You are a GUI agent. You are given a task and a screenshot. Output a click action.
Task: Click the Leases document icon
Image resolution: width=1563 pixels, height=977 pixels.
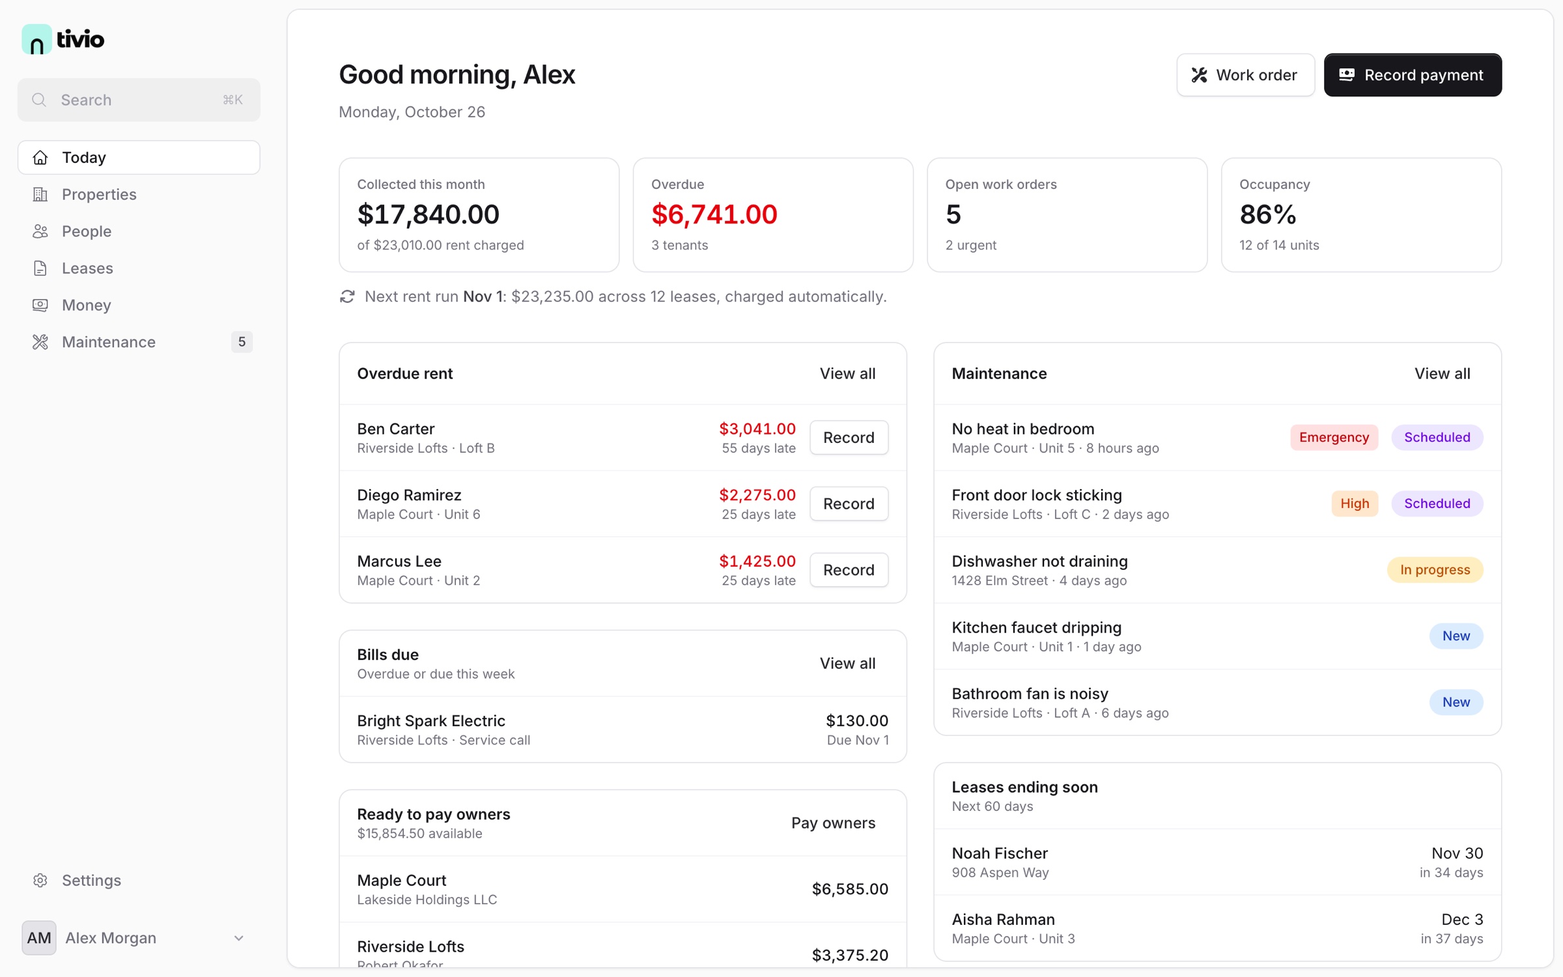coord(40,268)
